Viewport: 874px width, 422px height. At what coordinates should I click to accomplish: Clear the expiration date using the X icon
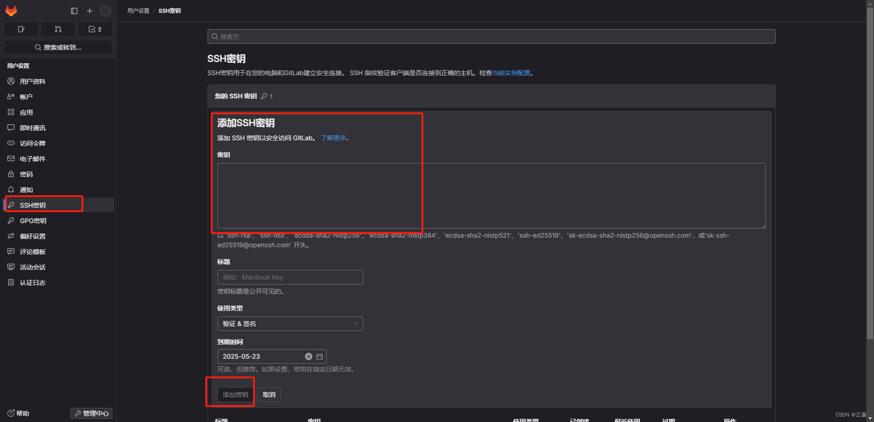(308, 356)
